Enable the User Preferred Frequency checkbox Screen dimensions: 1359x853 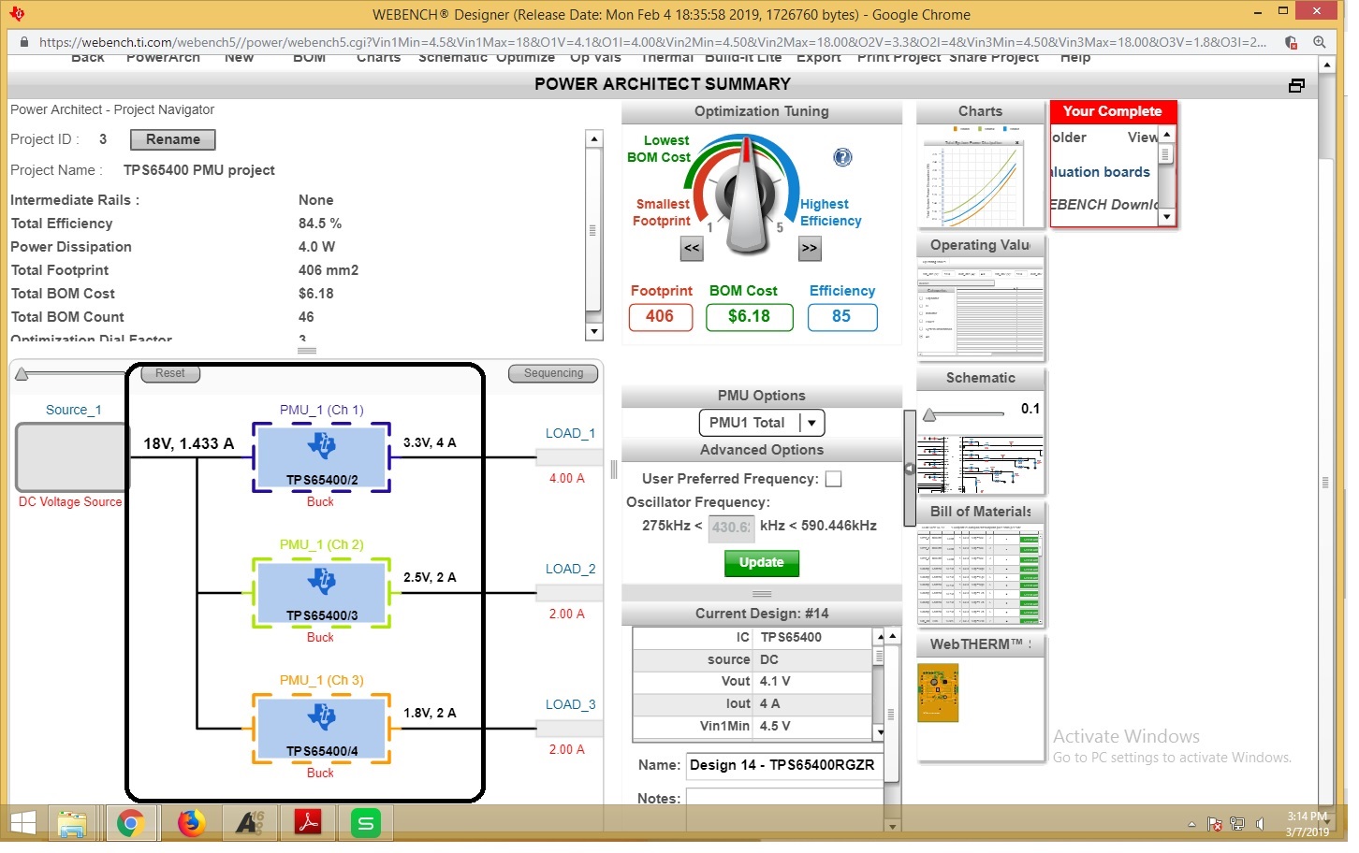click(833, 478)
